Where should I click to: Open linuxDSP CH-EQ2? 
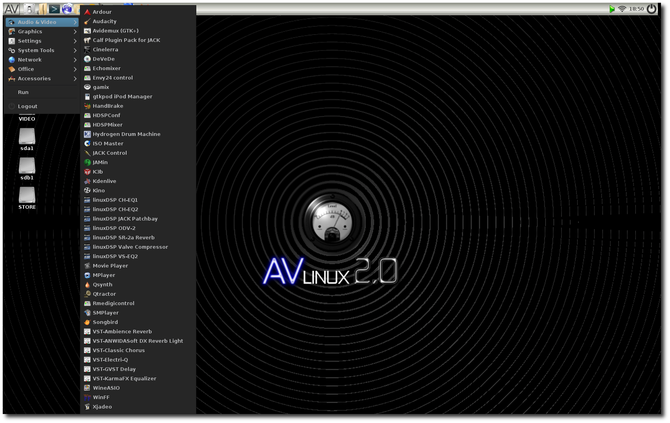click(138, 210)
